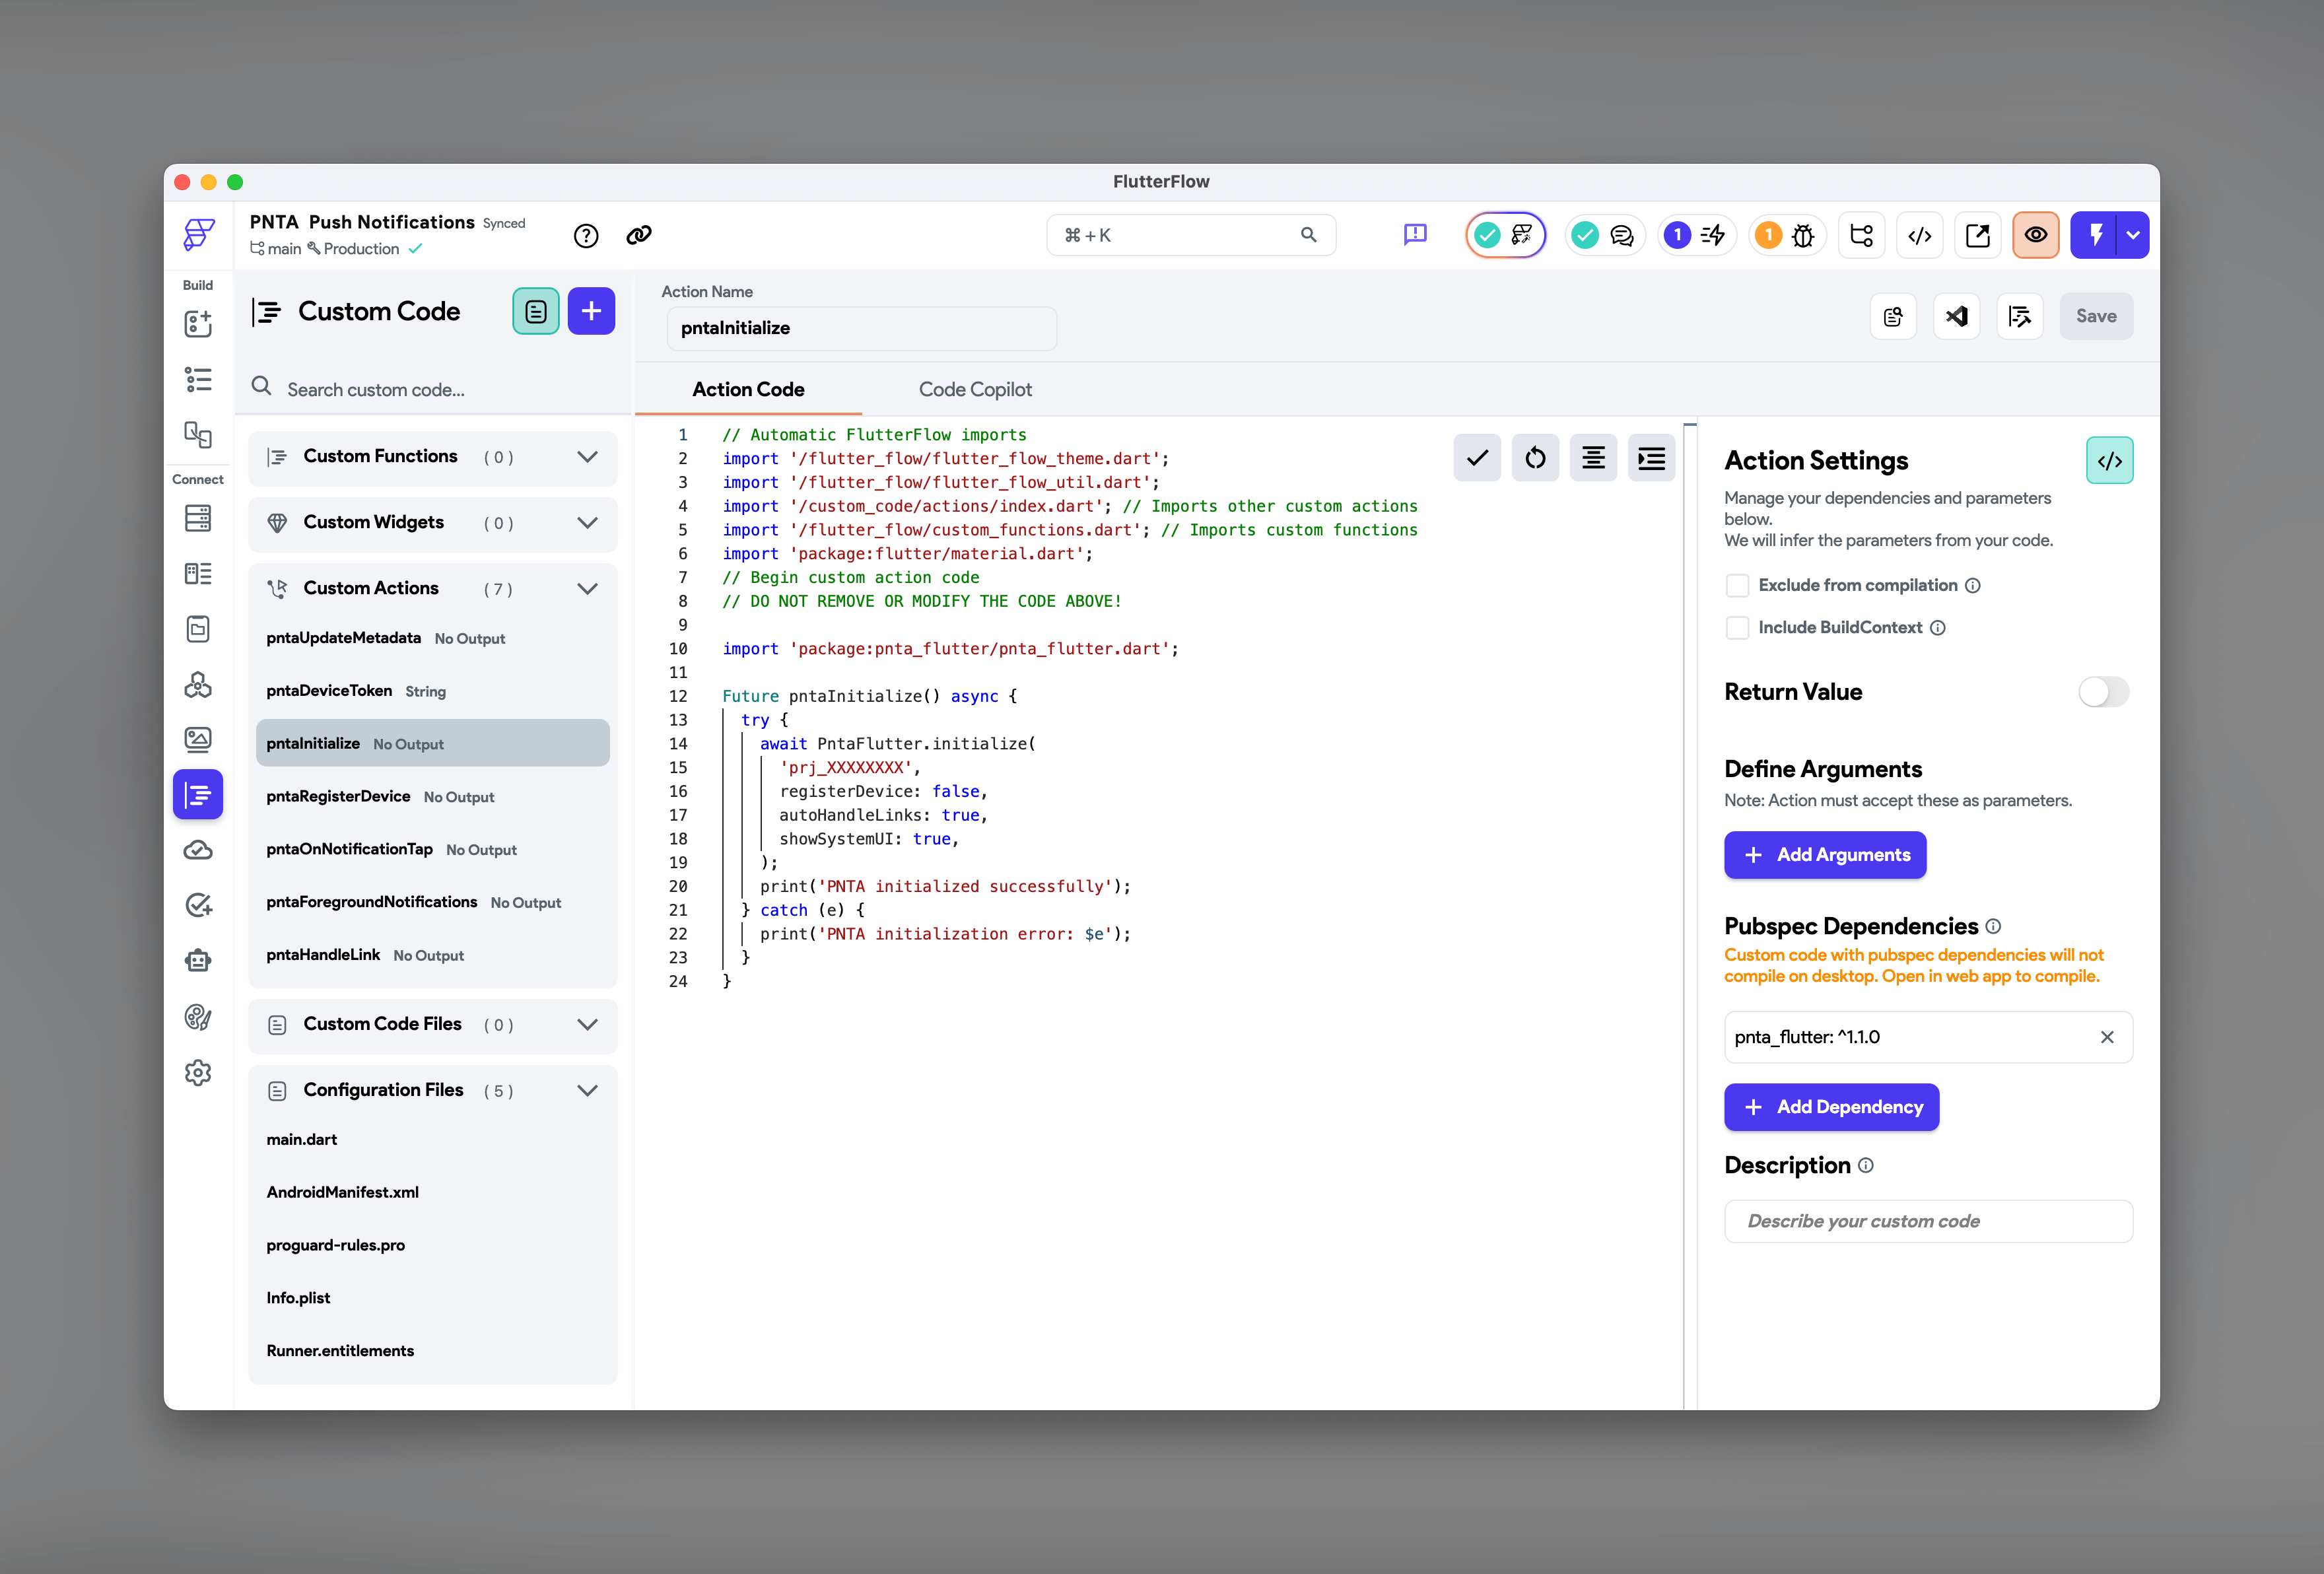Open the branching icon in top bar
This screenshot has width=2324, height=1574.
click(1862, 235)
